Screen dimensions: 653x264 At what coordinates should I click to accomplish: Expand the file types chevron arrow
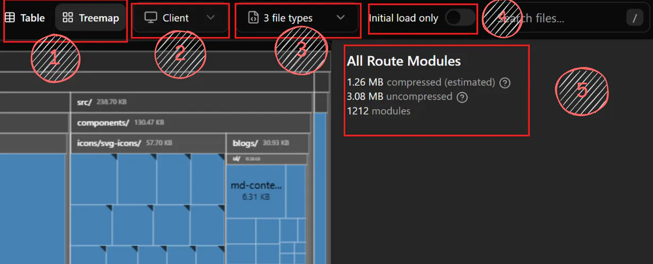click(341, 17)
